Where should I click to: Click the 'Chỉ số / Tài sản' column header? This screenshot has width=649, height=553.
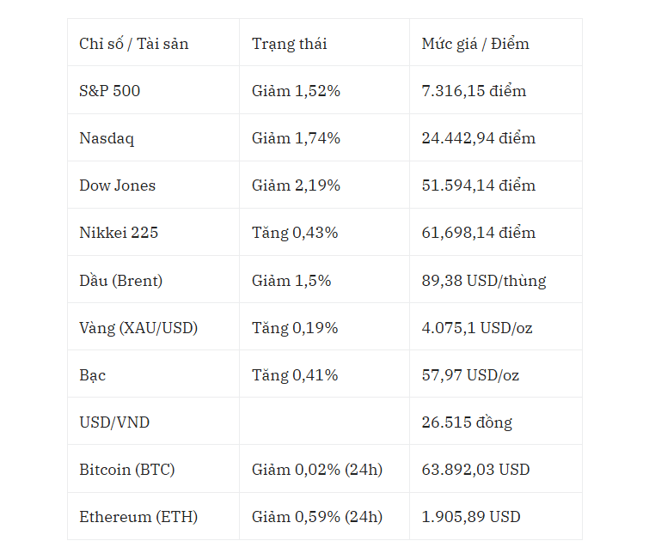click(x=134, y=44)
